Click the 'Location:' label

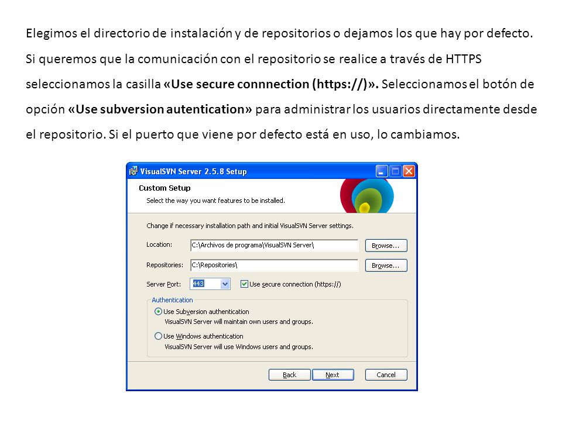pos(159,244)
